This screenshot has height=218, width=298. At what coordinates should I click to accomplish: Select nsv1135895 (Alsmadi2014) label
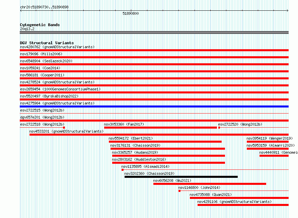click(145, 166)
